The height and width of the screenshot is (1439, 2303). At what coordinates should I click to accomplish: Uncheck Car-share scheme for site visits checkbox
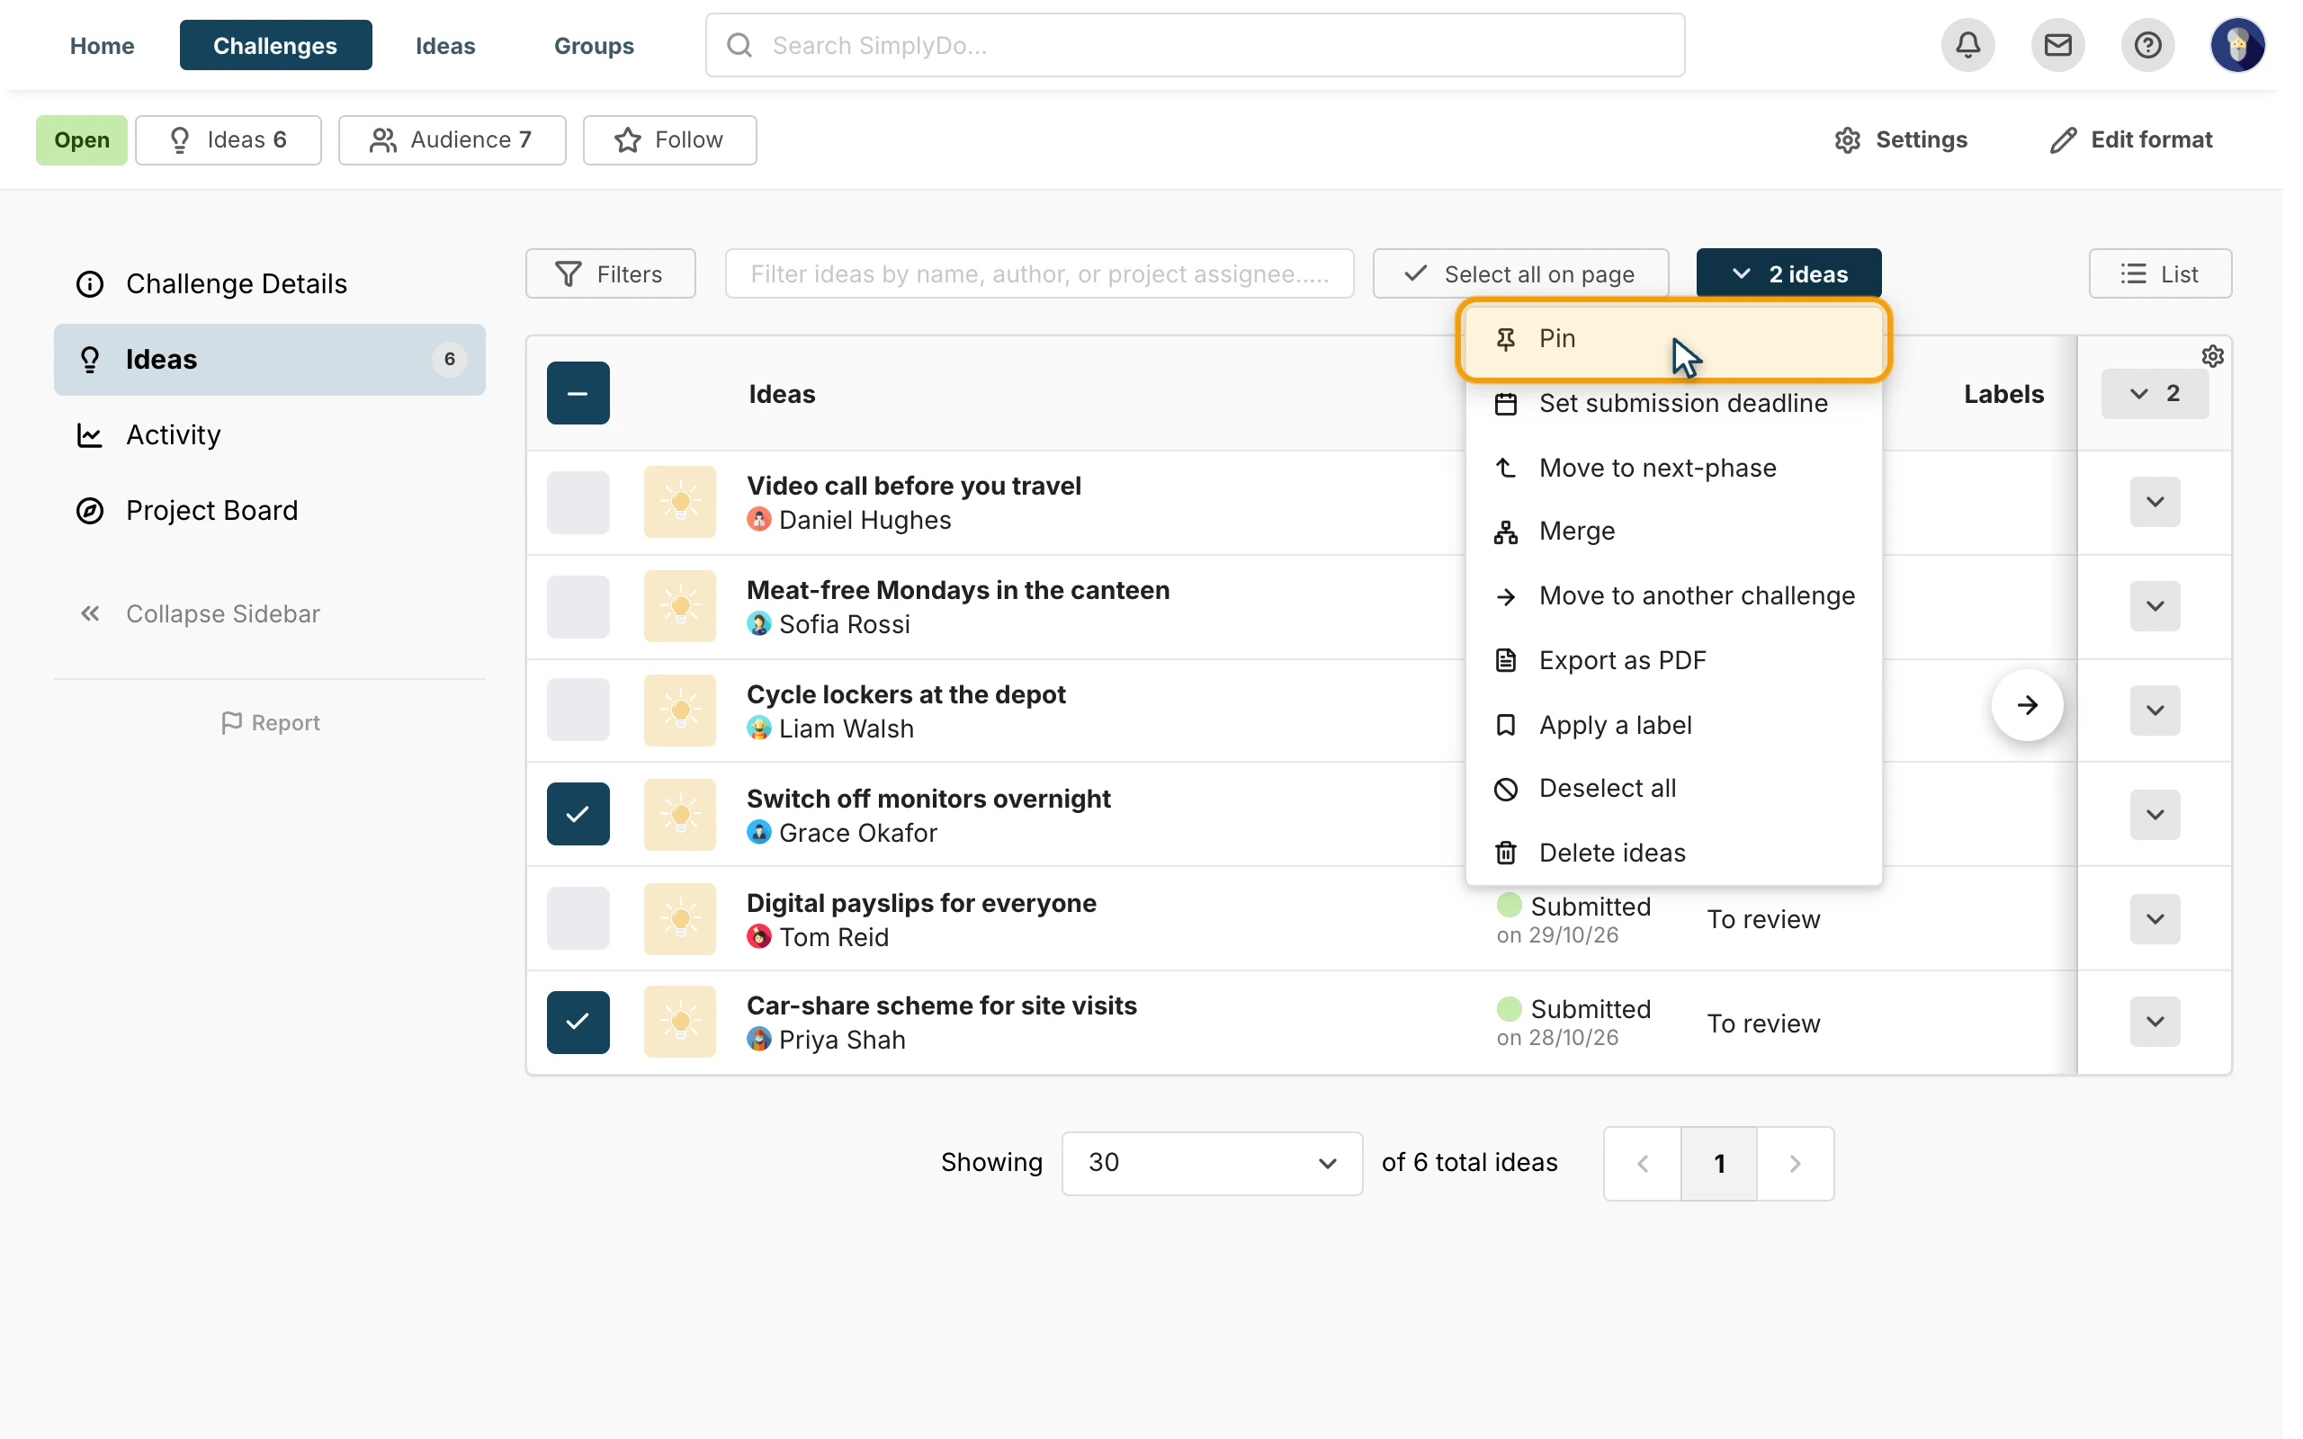tap(578, 1023)
